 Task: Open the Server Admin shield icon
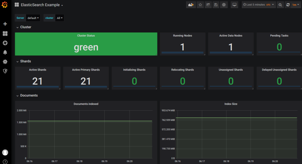click(x=5, y=71)
